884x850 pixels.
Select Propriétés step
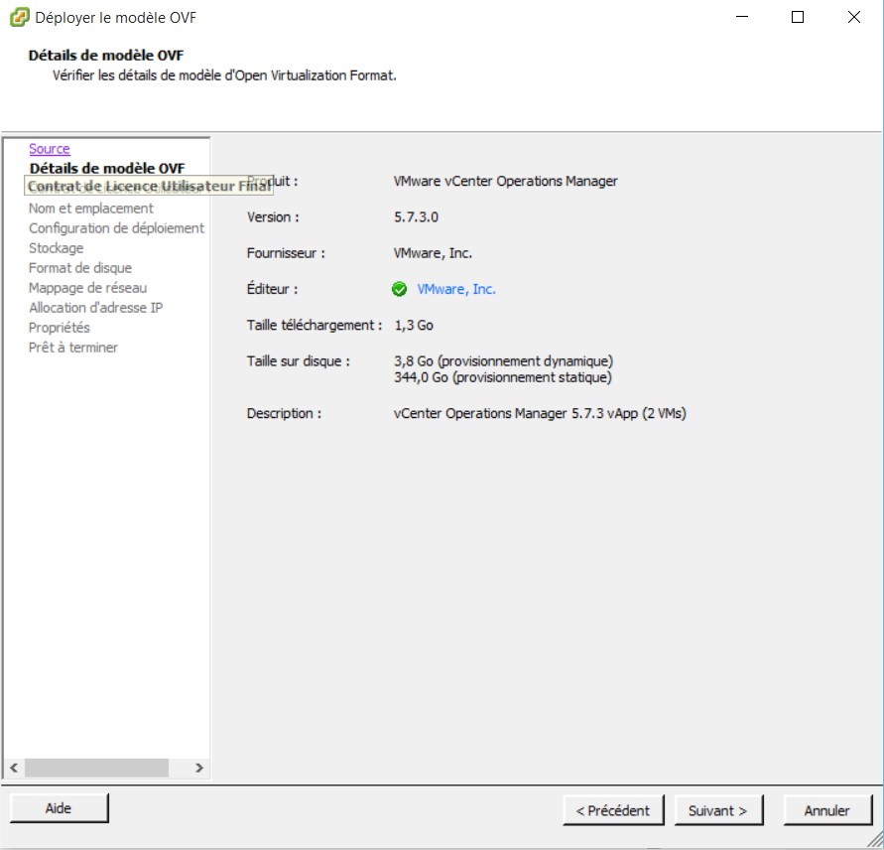60,328
